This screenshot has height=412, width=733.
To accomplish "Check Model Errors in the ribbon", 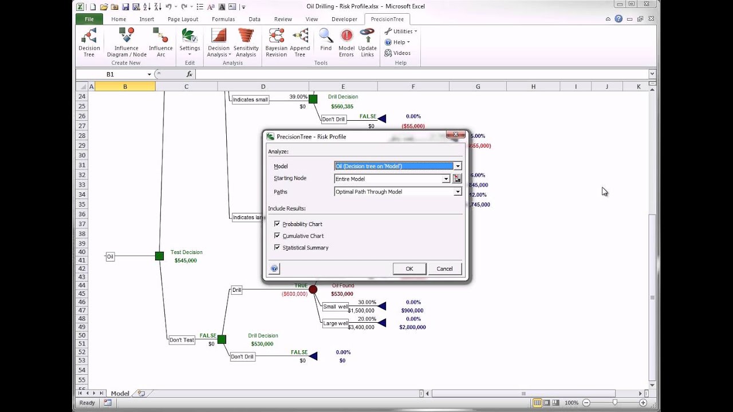I will coord(346,42).
